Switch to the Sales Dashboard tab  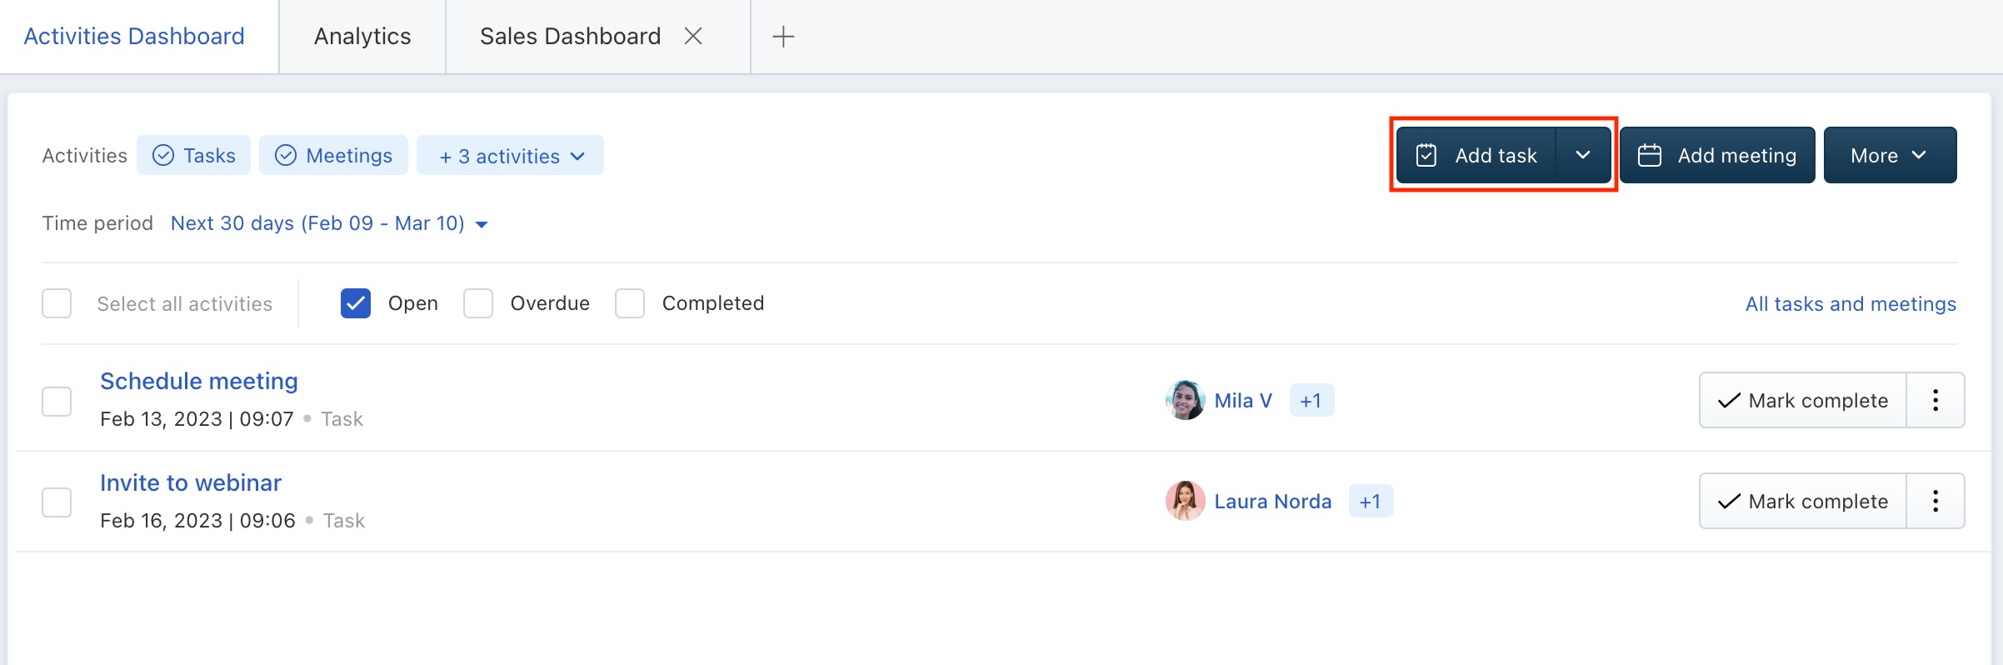tap(570, 36)
